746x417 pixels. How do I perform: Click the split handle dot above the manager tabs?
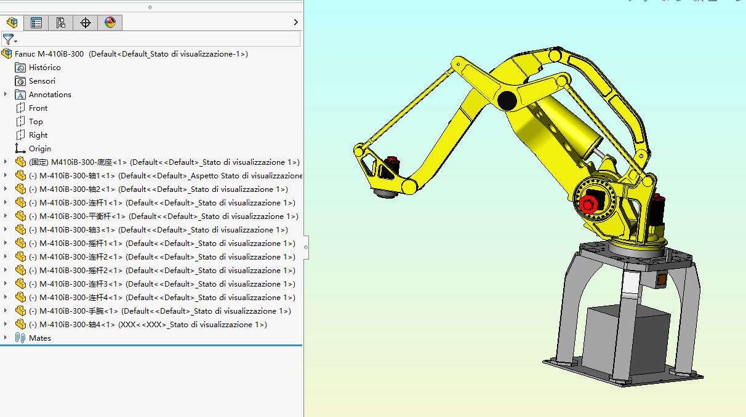151,7
